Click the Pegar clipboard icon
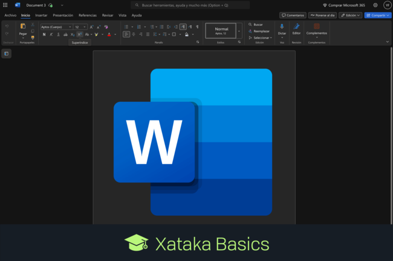Screen dimensions: 393x261 (x=23, y=27)
